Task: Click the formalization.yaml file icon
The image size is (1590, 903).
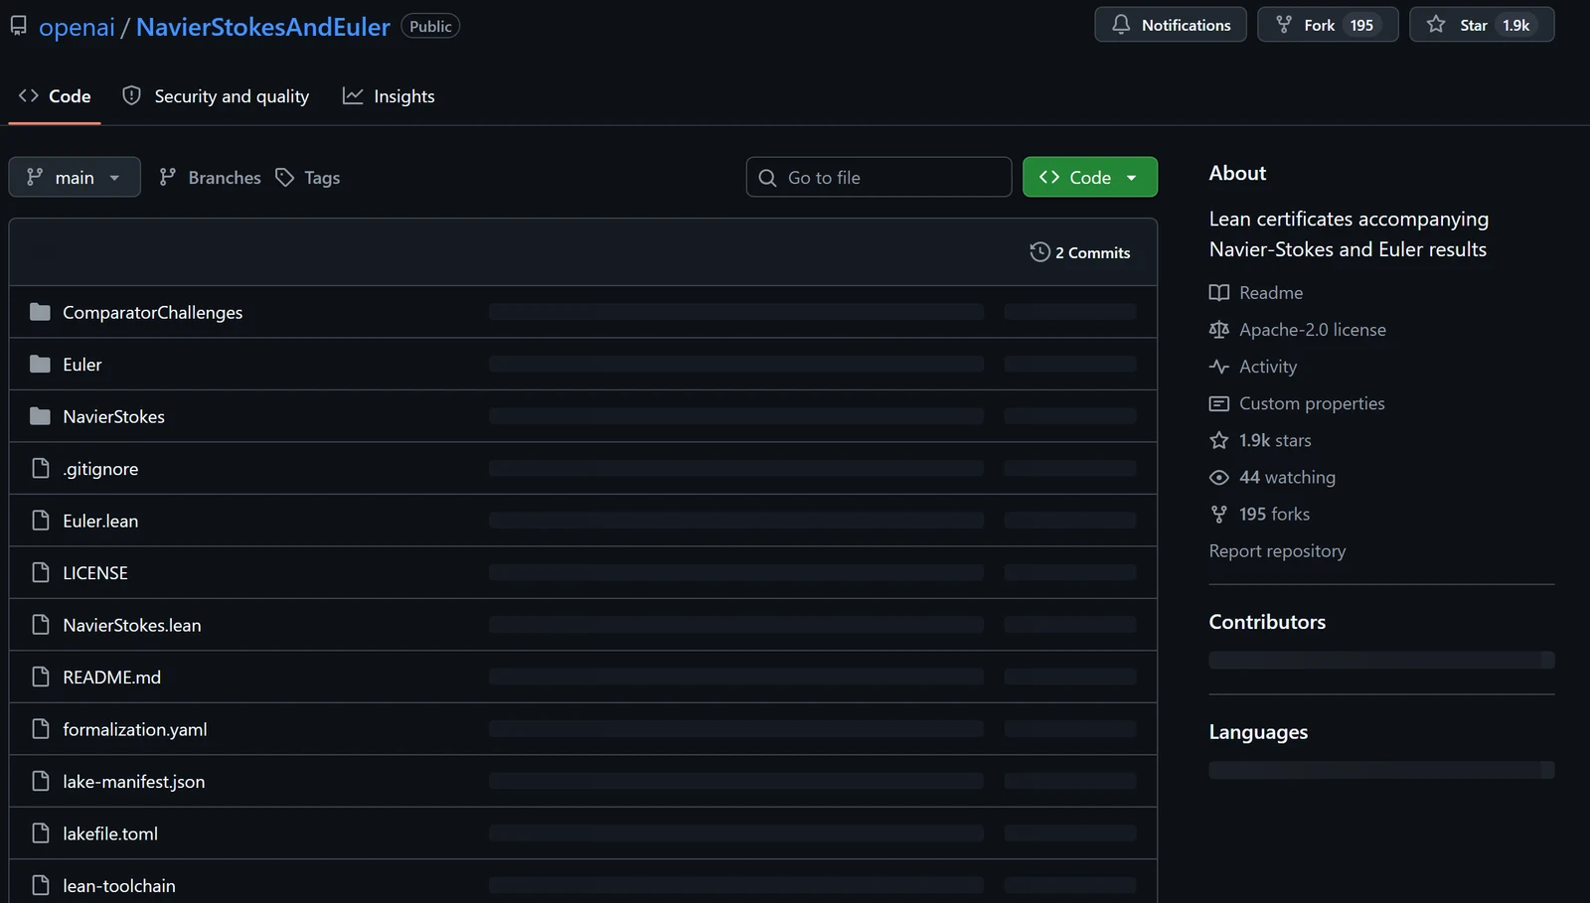Action: tap(41, 729)
